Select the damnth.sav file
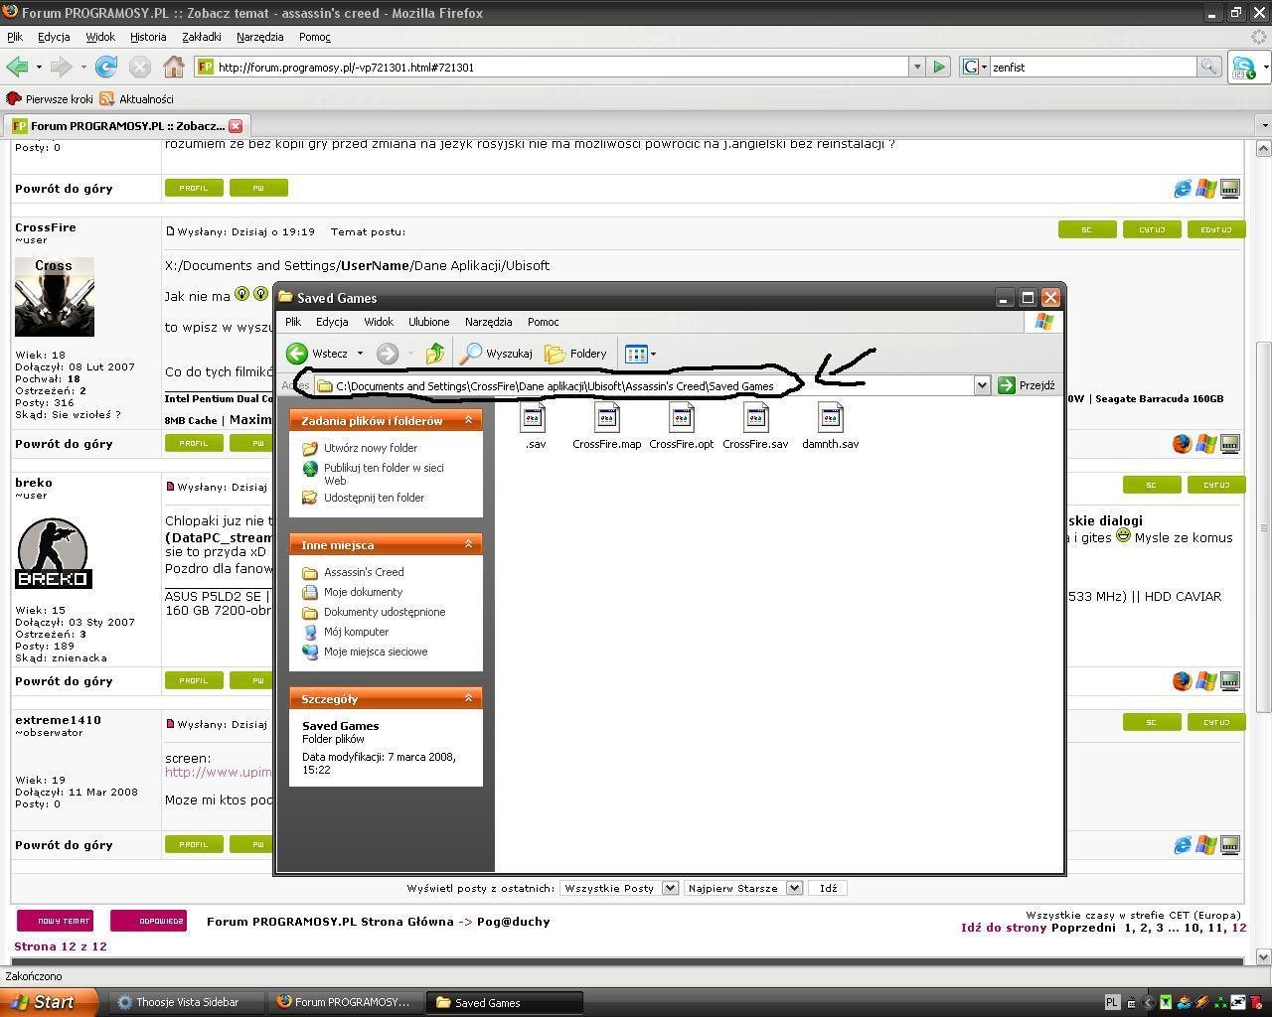1272x1017 pixels. point(831,427)
